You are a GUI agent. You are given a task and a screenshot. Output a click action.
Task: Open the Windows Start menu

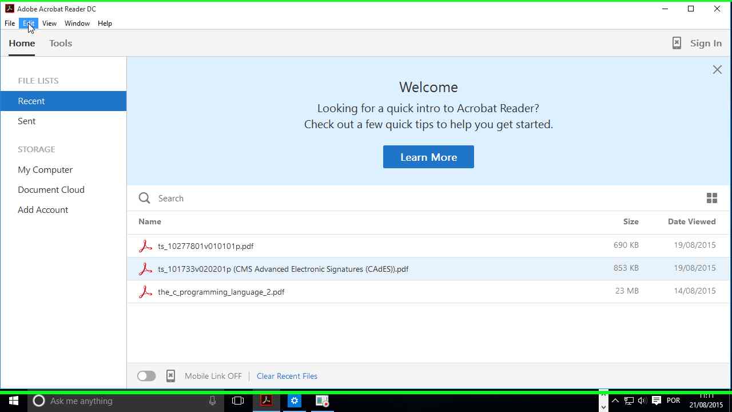14,401
